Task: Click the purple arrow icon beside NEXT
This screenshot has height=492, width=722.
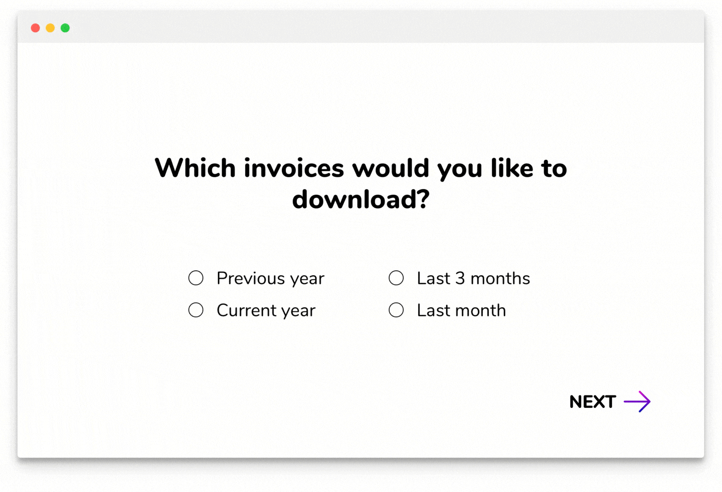Action: point(637,401)
